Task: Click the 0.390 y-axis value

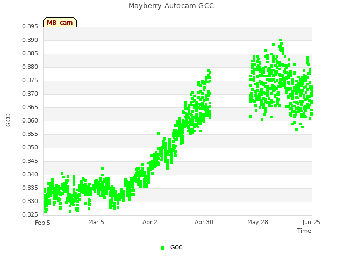Action: pos(30,40)
